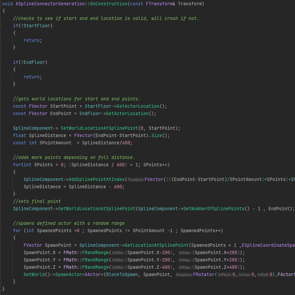Screen dimensions: 295x295
Task: Click the AActor template argument
Action: click(92, 275)
